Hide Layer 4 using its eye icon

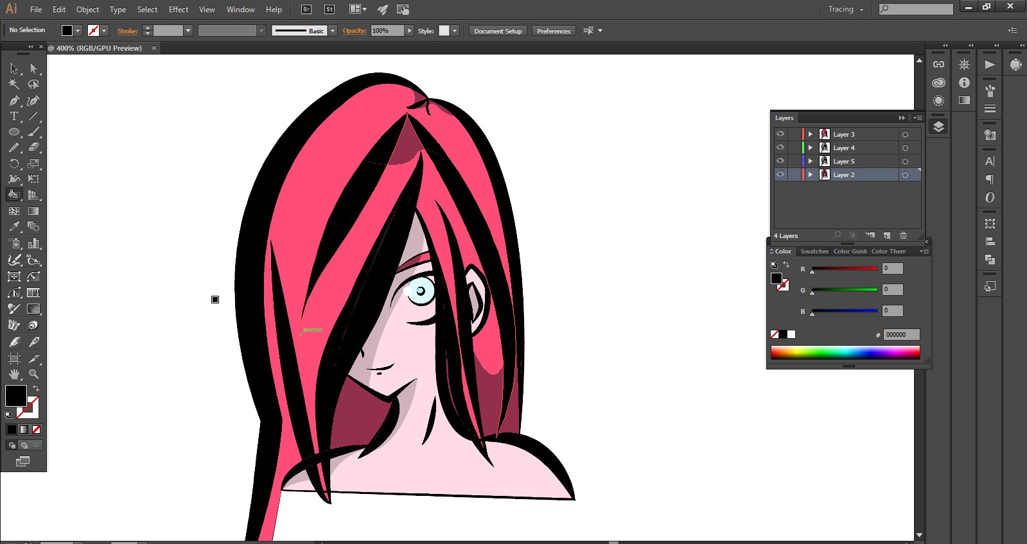[780, 148]
